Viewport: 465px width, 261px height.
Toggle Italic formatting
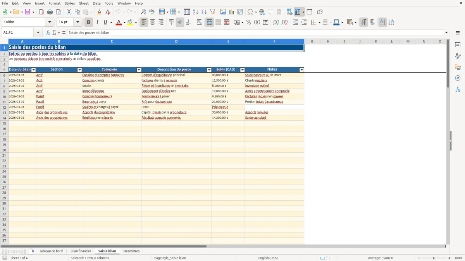[97, 22]
